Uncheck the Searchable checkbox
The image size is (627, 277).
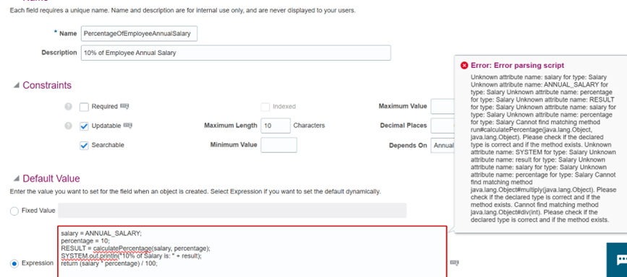[x=84, y=145]
